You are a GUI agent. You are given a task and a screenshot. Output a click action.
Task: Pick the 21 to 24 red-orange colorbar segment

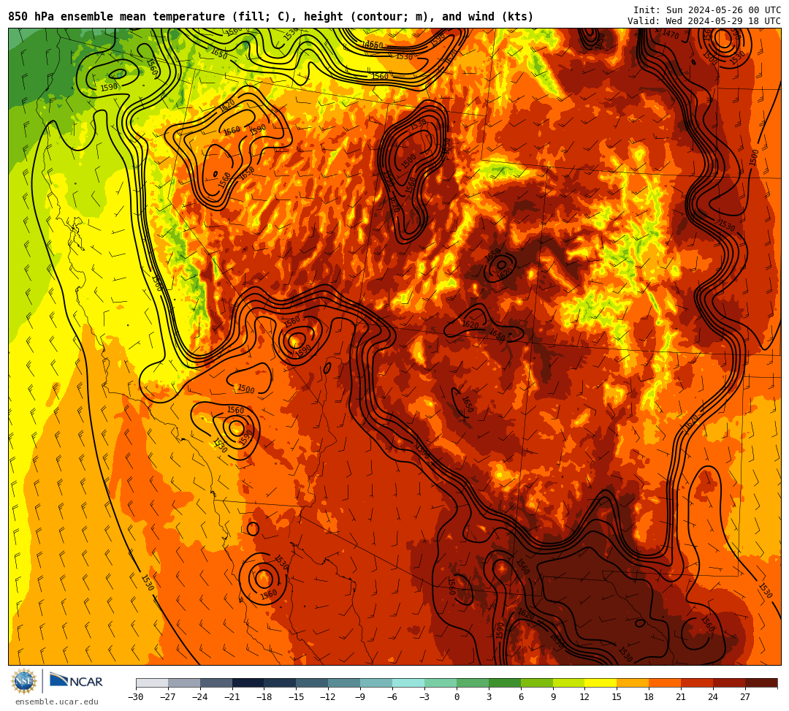(x=697, y=683)
